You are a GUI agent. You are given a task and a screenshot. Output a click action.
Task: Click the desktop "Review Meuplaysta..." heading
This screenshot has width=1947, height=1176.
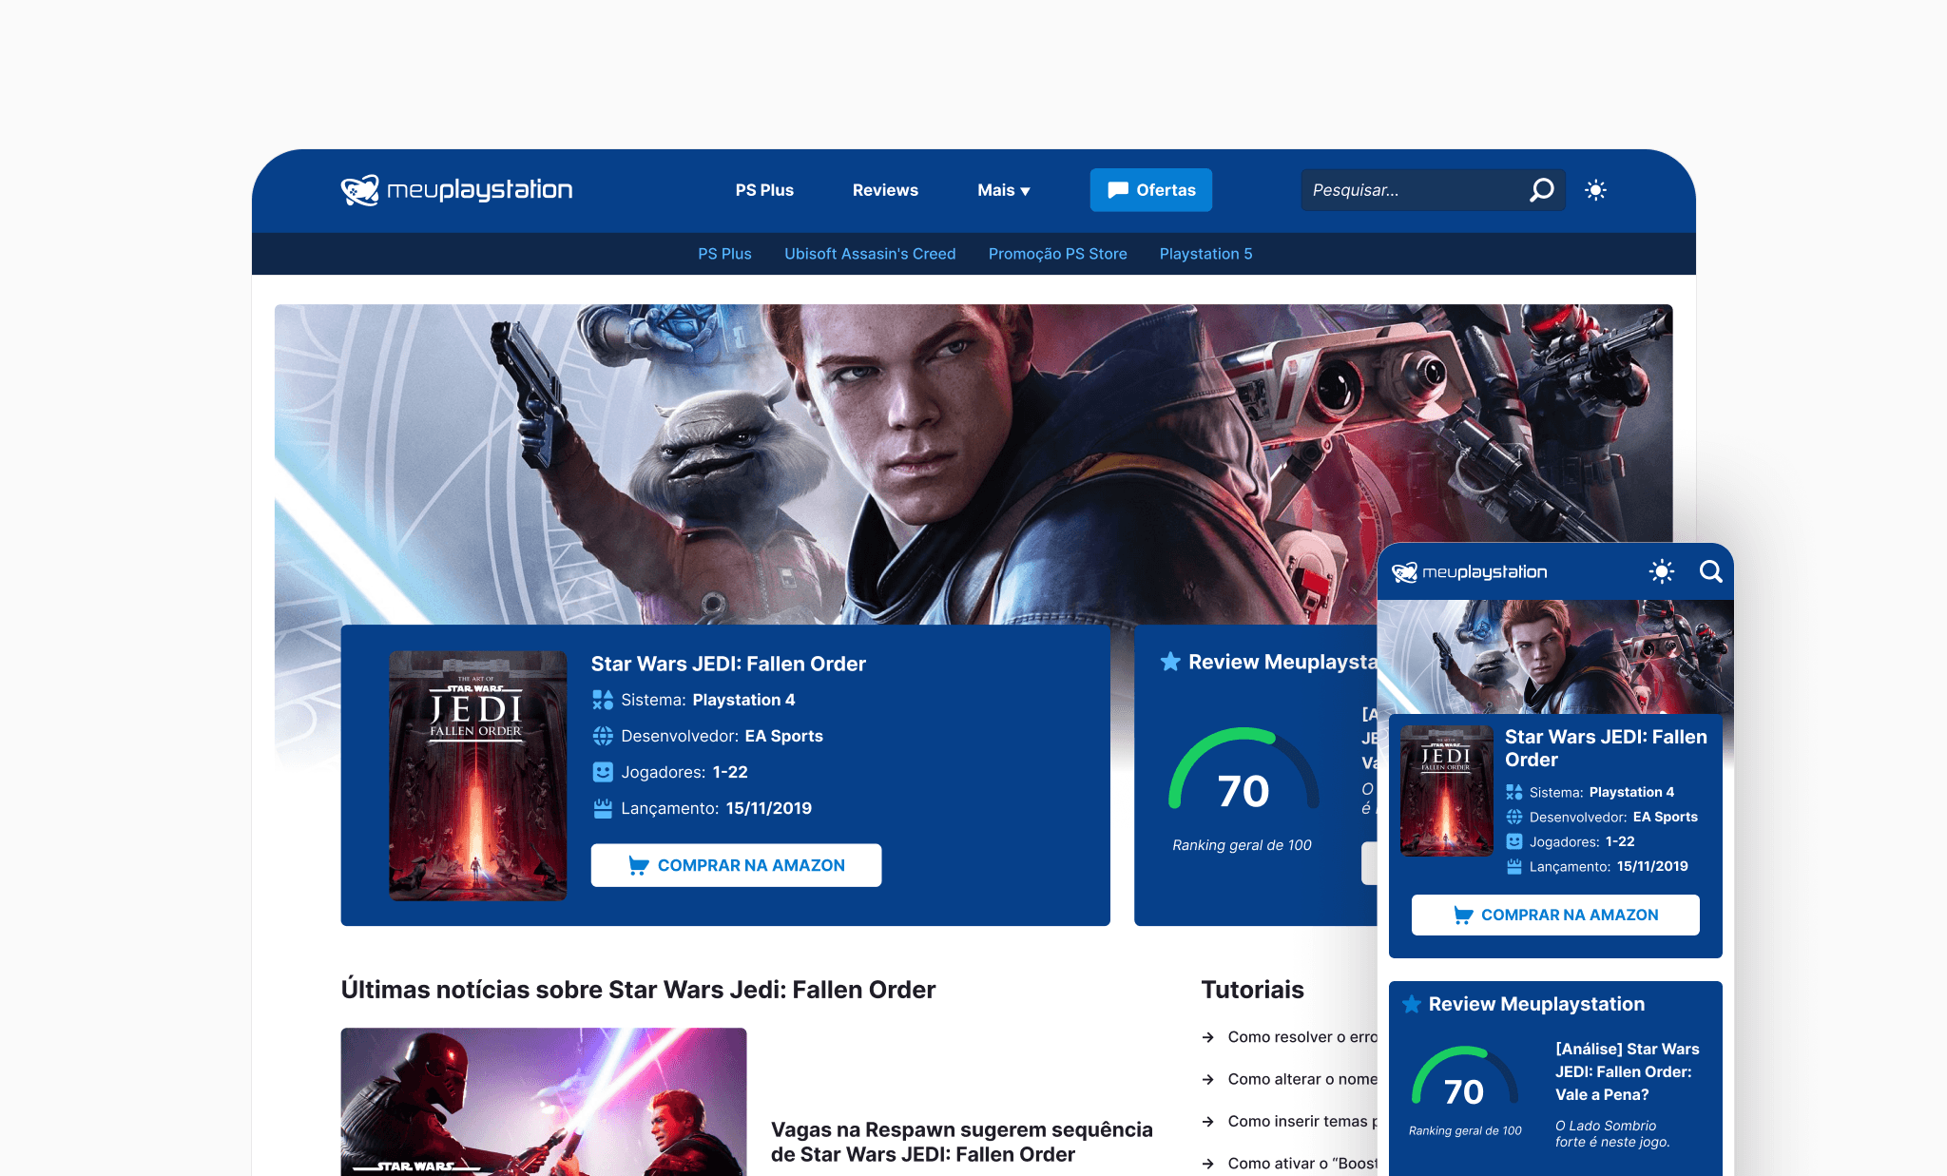click(x=1282, y=662)
